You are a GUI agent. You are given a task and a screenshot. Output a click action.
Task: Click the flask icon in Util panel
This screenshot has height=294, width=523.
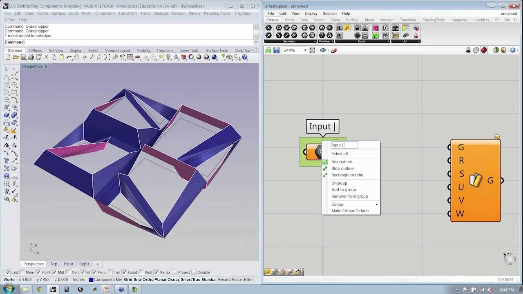(x=416, y=35)
